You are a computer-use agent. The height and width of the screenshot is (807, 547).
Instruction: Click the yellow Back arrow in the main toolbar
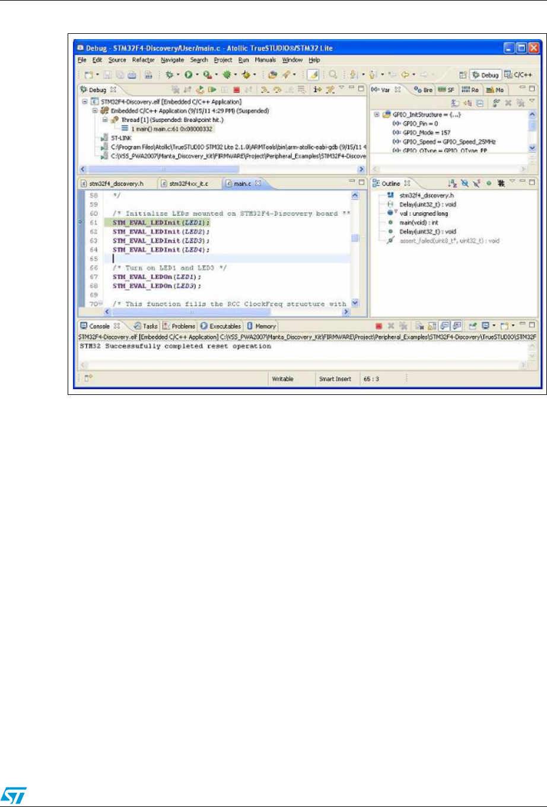coord(405,75)
